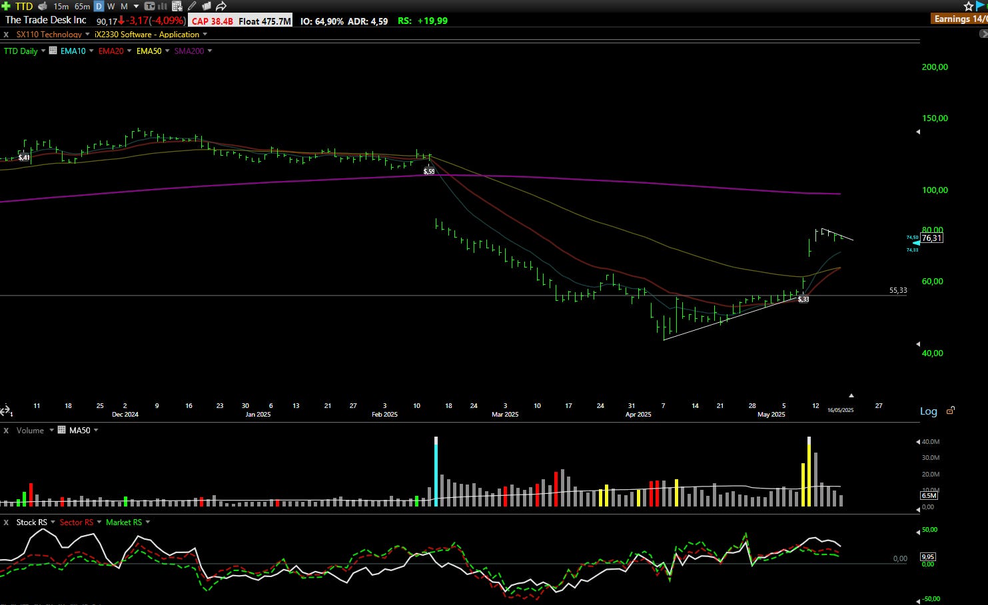
Task: Close the Volume pane with X
Action: pos(6,431)
